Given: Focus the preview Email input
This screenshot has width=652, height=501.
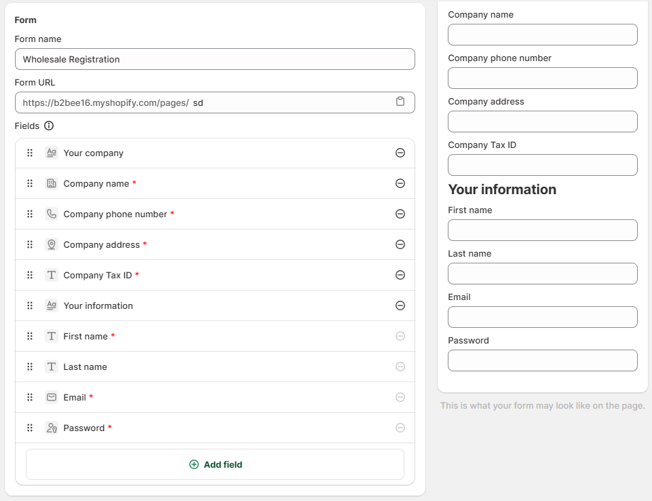Looking at the screenshot, I should pos(543,317).
